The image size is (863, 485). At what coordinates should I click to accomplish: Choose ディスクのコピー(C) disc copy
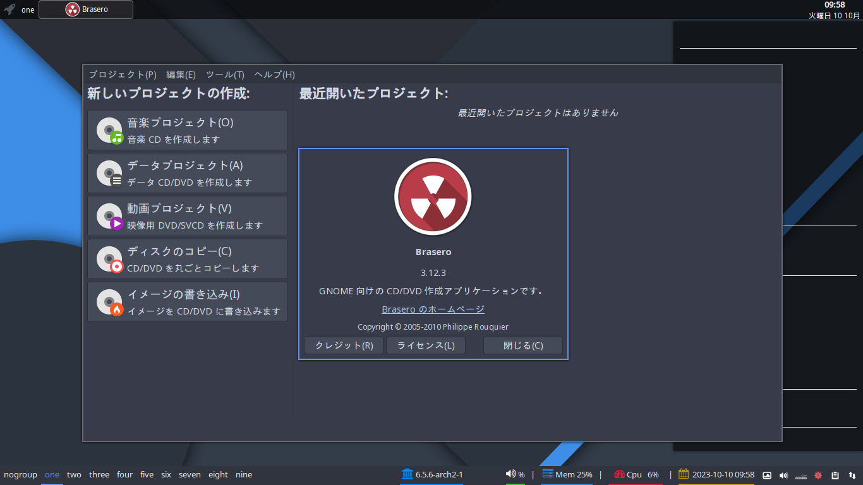[x=188, y=259]
